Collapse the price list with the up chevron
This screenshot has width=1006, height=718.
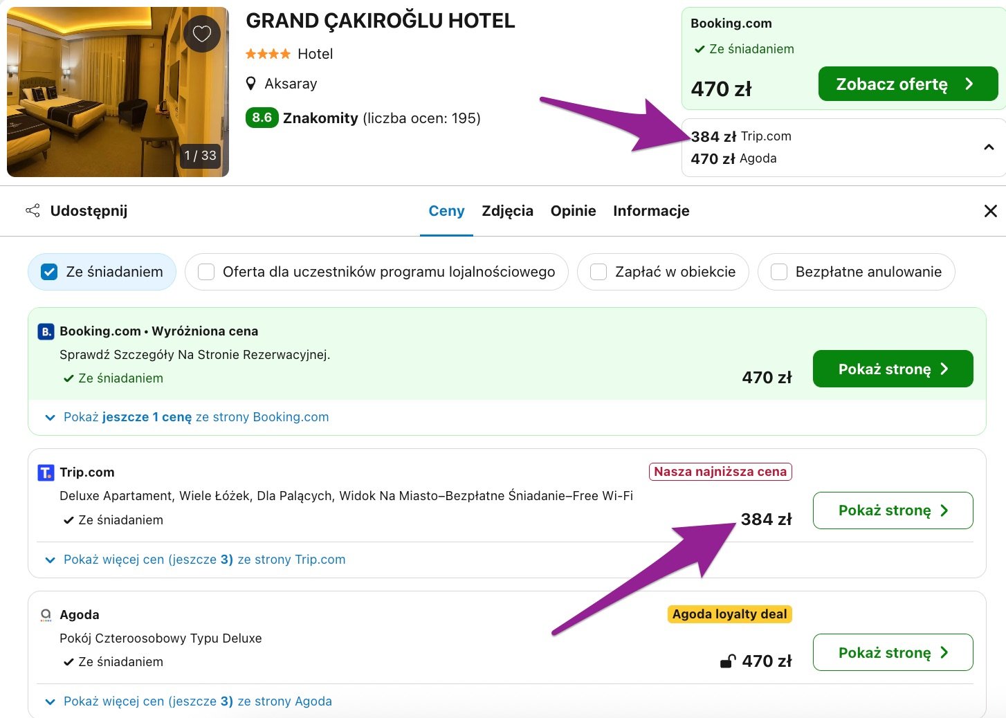tap(989, 147)
